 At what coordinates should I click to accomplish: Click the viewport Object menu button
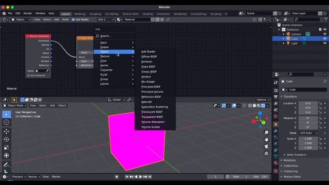tap(62, 105)
